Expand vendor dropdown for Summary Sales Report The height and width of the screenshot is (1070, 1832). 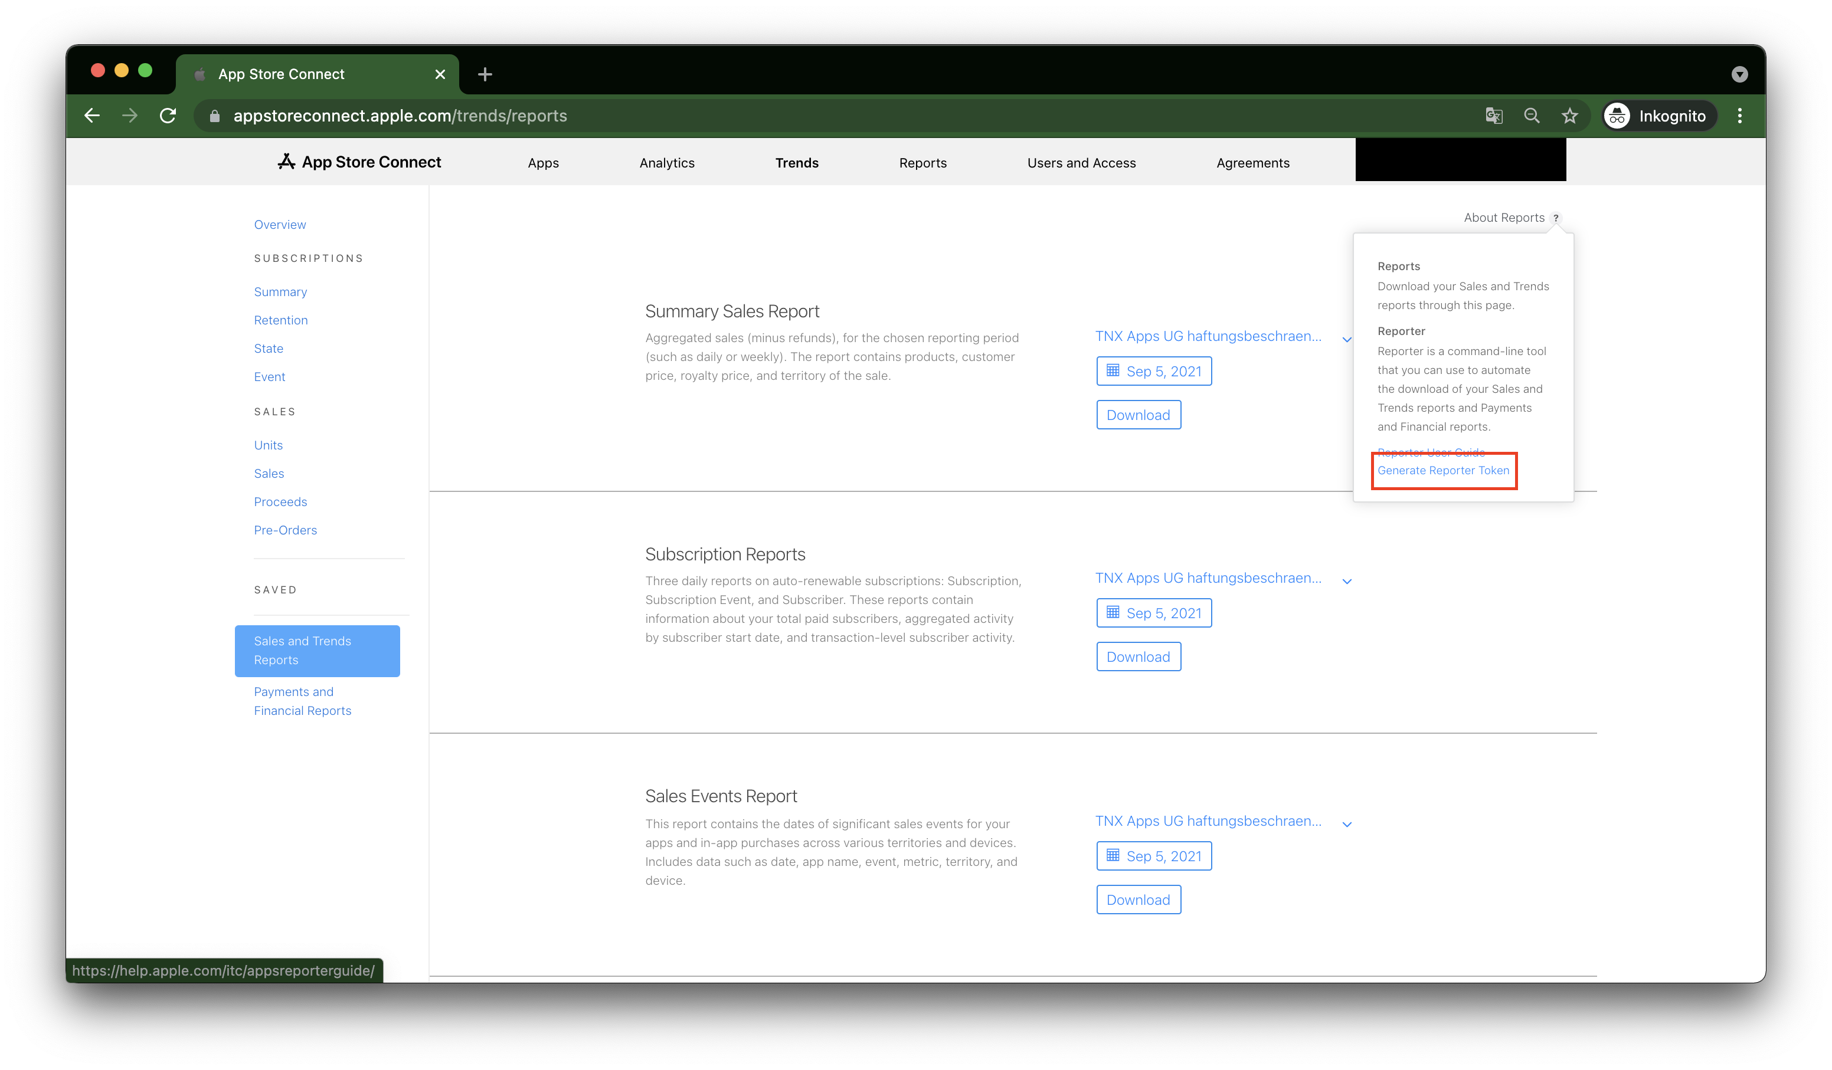coord(1347,339)
